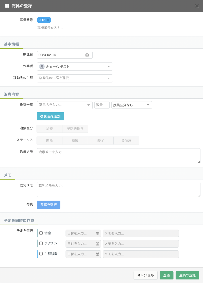203x283 pixels.
Task: Grab the 治療メモ resize handle
Action: point(199,162)
